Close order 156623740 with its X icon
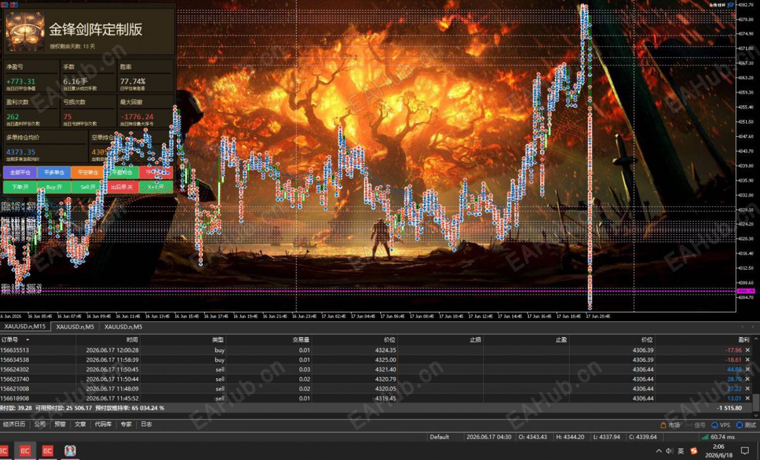The height and width of the screenshot is (460, 760). coord(747,379)
